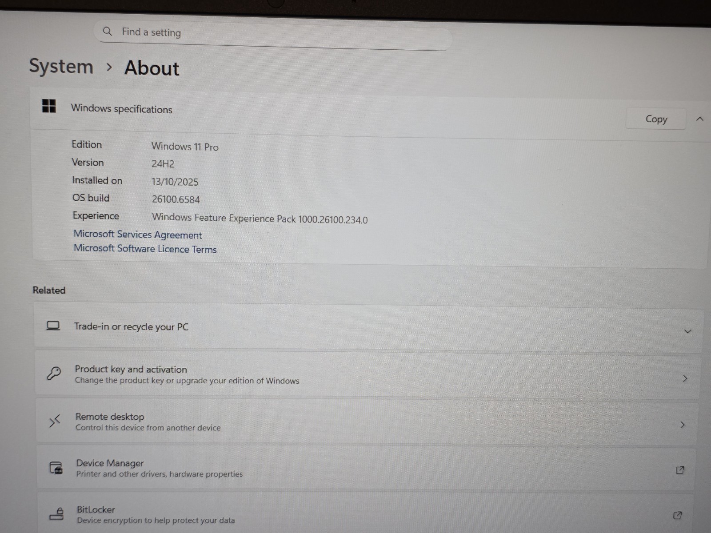
Task: Click the Installed on label
Action: tap(97, 180)
